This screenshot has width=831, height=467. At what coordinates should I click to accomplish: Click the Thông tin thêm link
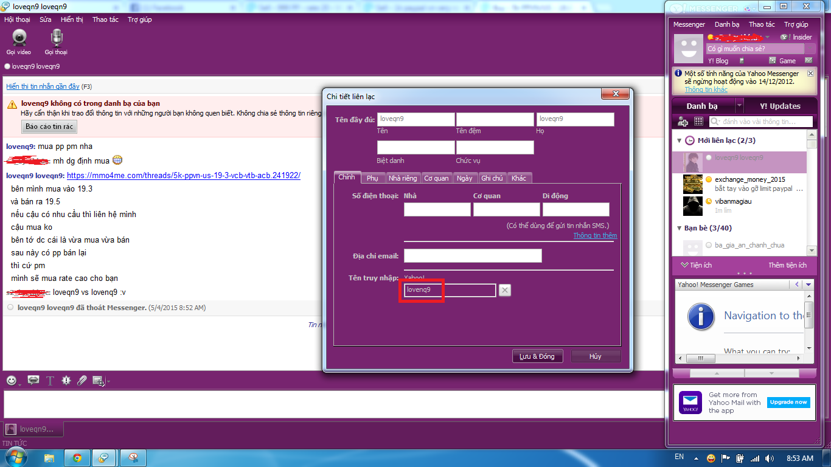pos(595,235)
